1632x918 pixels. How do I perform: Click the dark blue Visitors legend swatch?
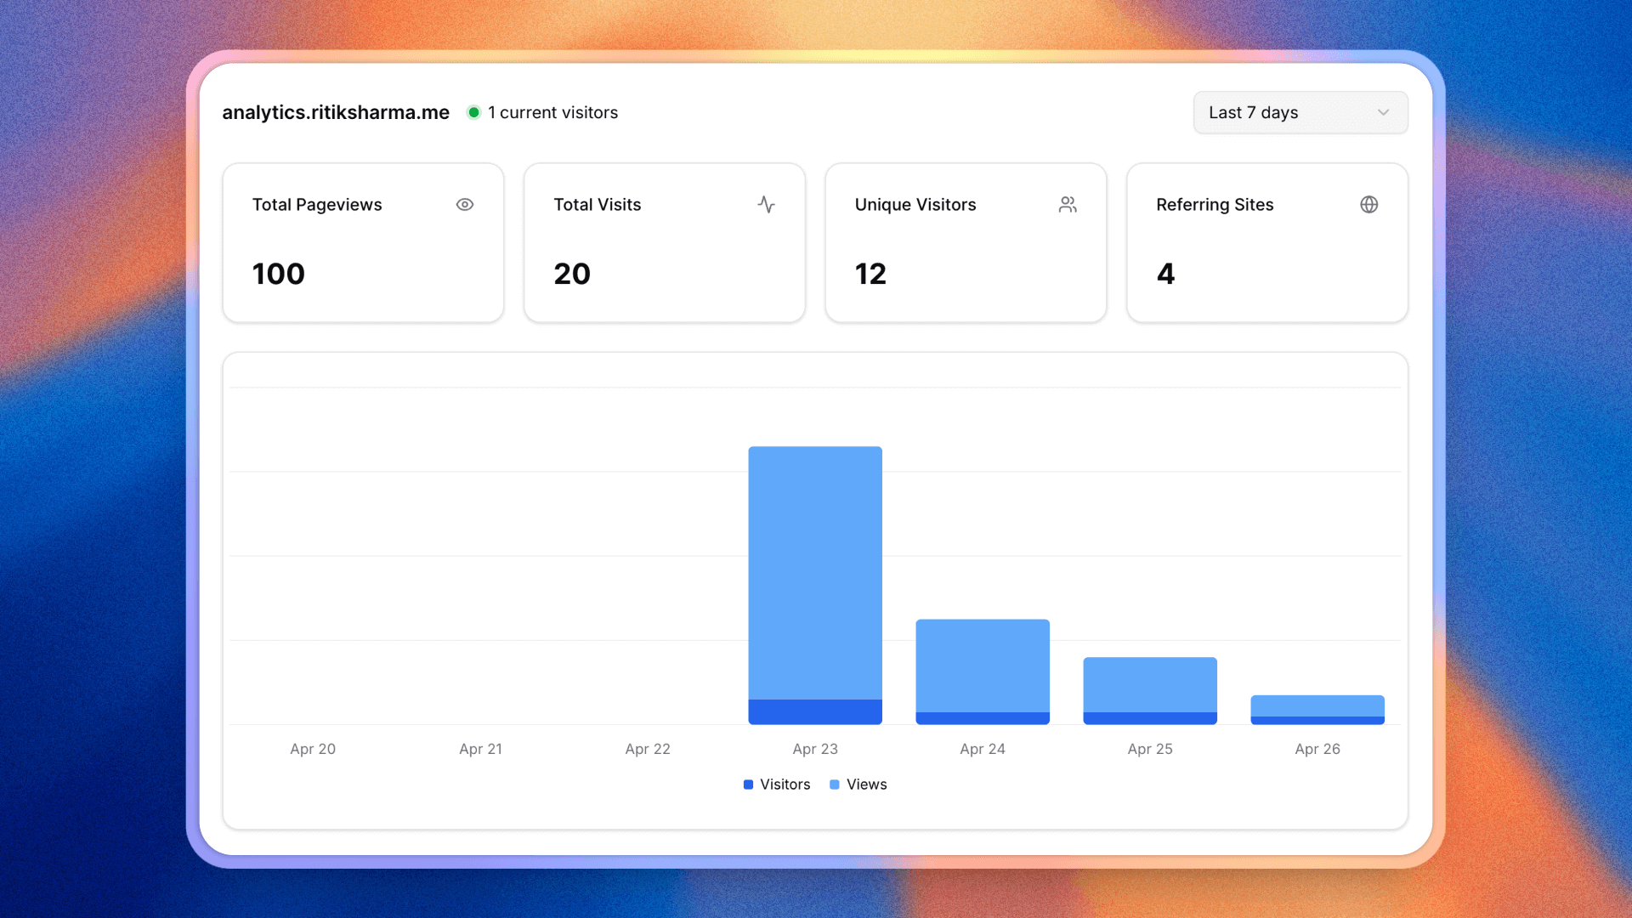[x=748, y=785]
